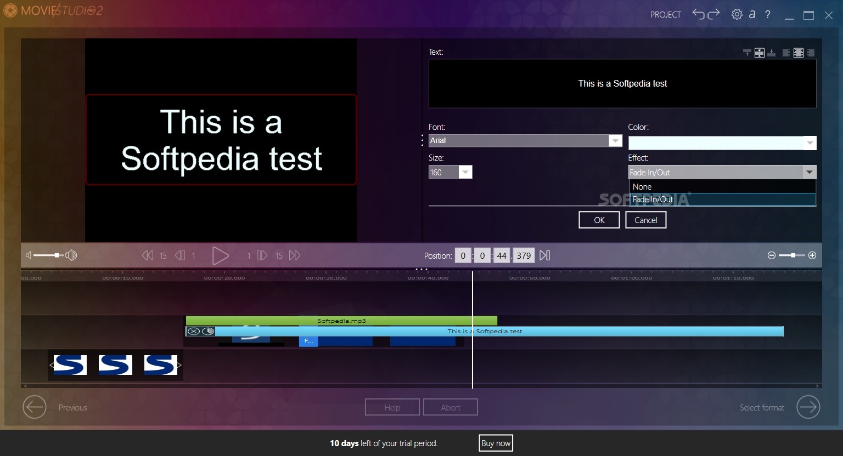Go to Previous step arrow
The image size is (843, 456).
click(35, 407)
